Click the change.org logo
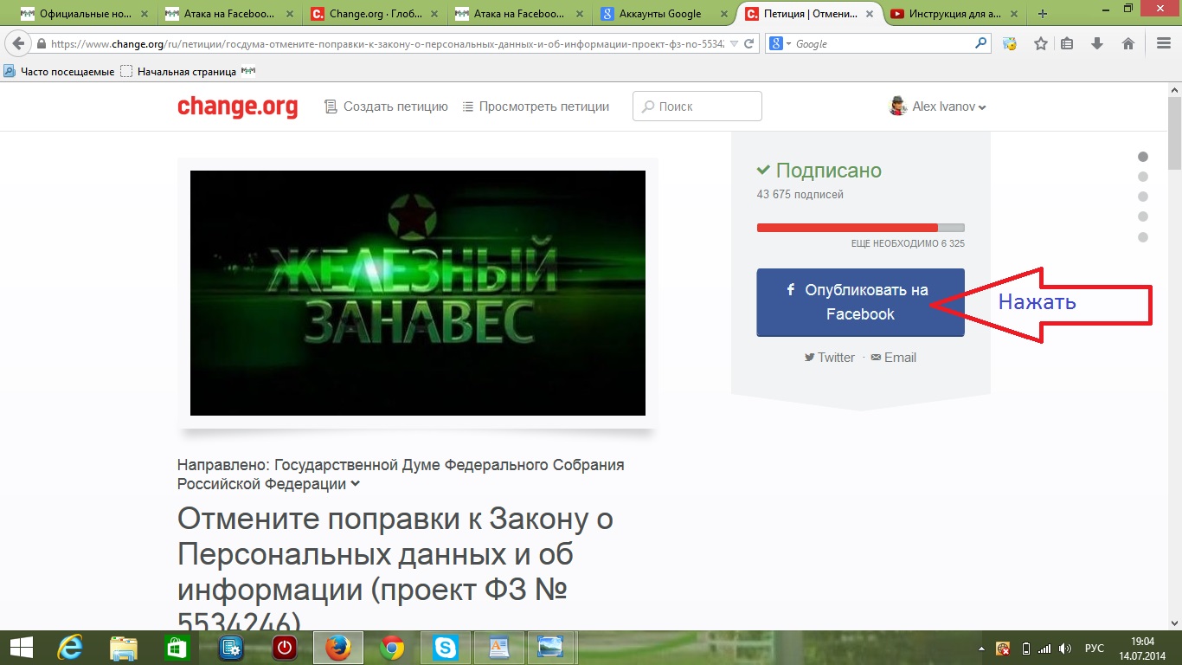The height and width of the screenshot is (665, 1182). coord(237,107)
